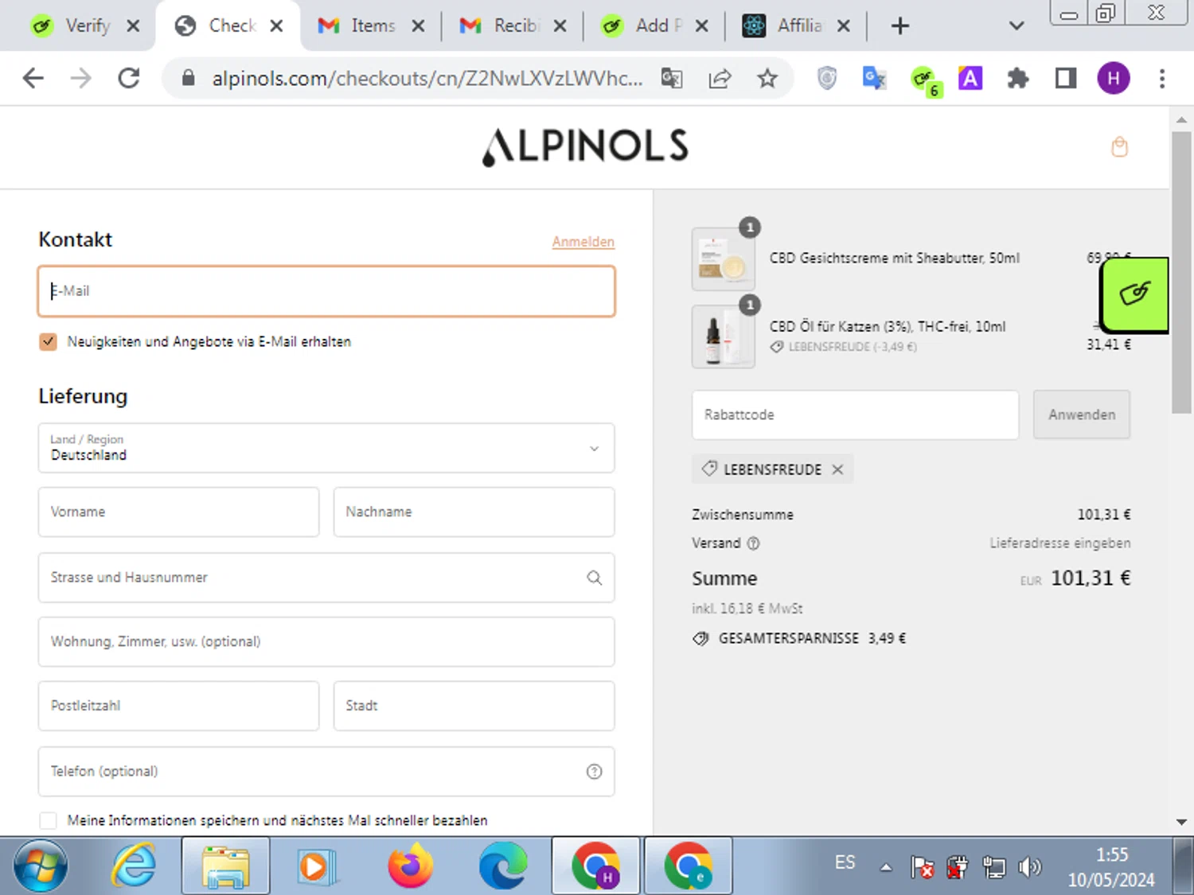Share this page via the share icon

point(720,78)
